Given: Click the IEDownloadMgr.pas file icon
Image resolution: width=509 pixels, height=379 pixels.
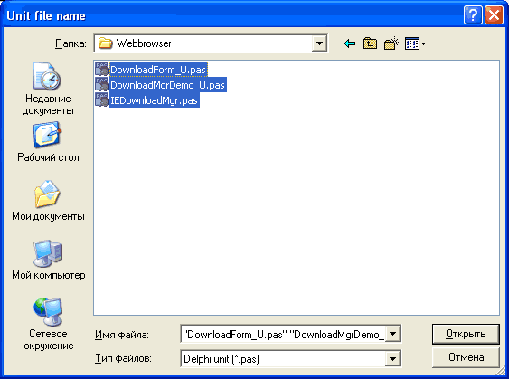Looking at the screenshot, I should click(x=102, y=100).
